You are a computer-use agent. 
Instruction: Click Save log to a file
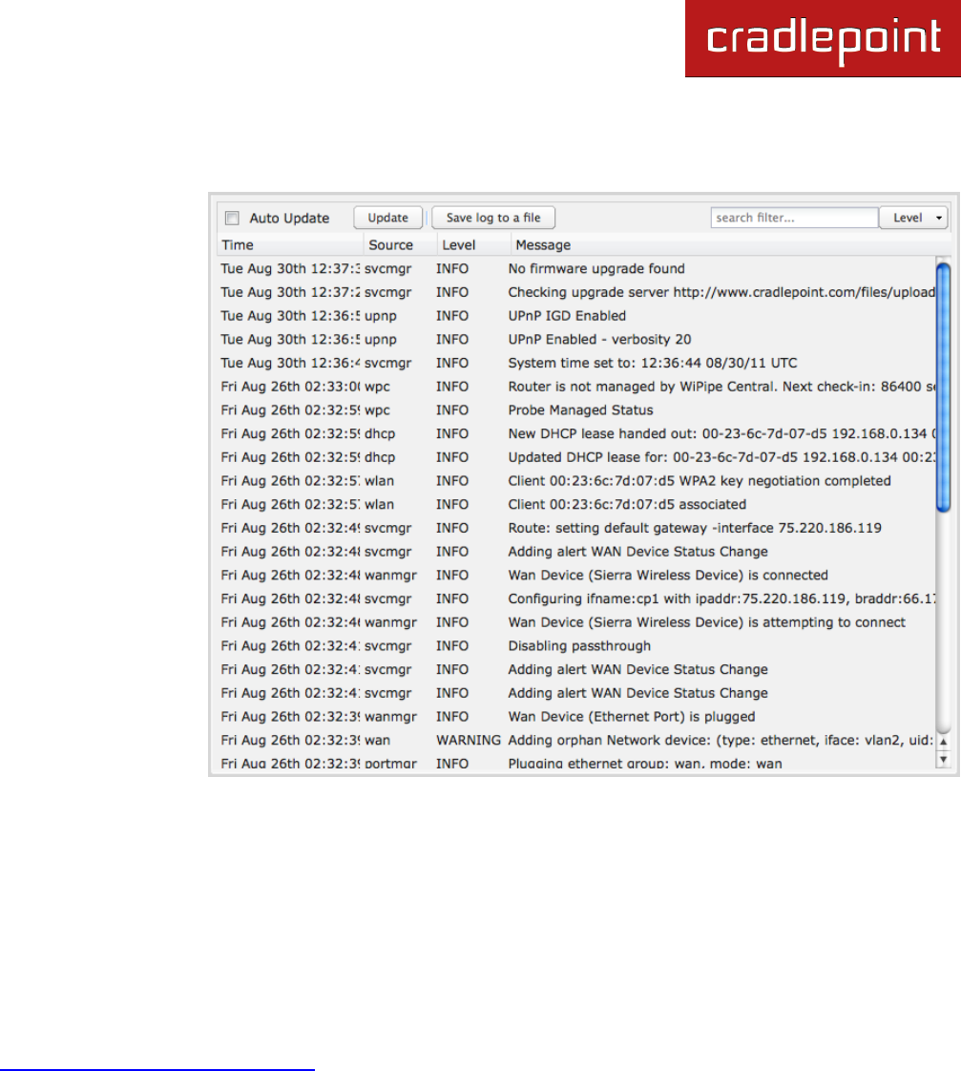[x=493, y=218]
